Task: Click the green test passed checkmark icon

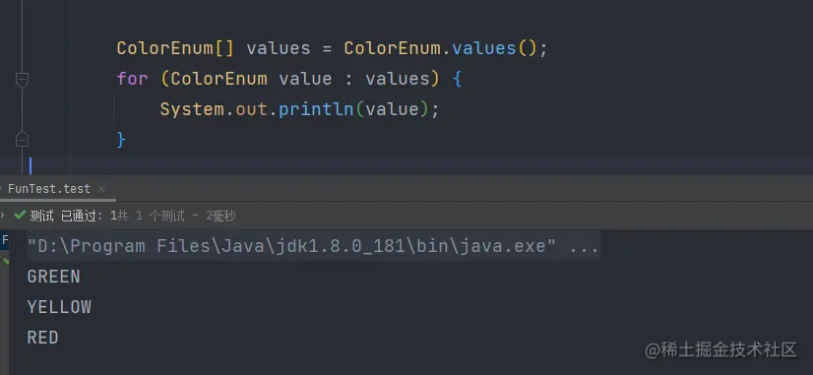Action: tap(20, 216)
